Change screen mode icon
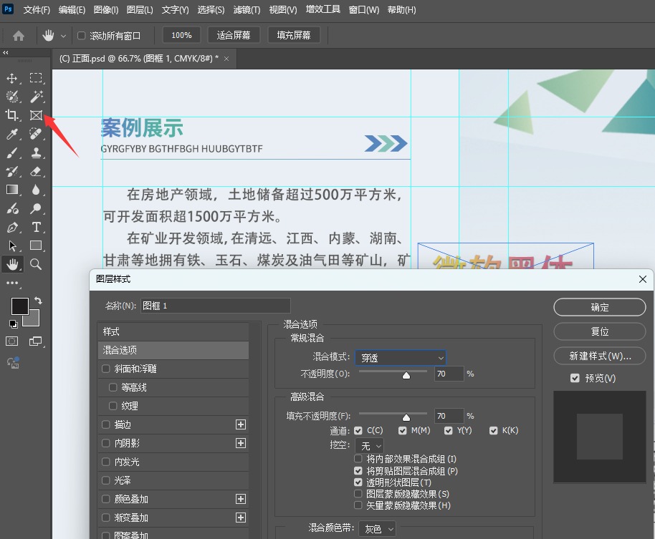The height and width of the screenshot is (539, 655). click(x=36, y=341)
